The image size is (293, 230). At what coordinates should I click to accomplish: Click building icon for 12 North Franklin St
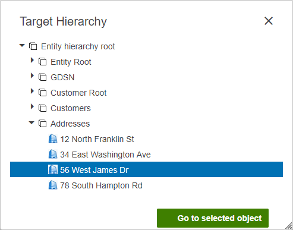[x=53, y=138]
